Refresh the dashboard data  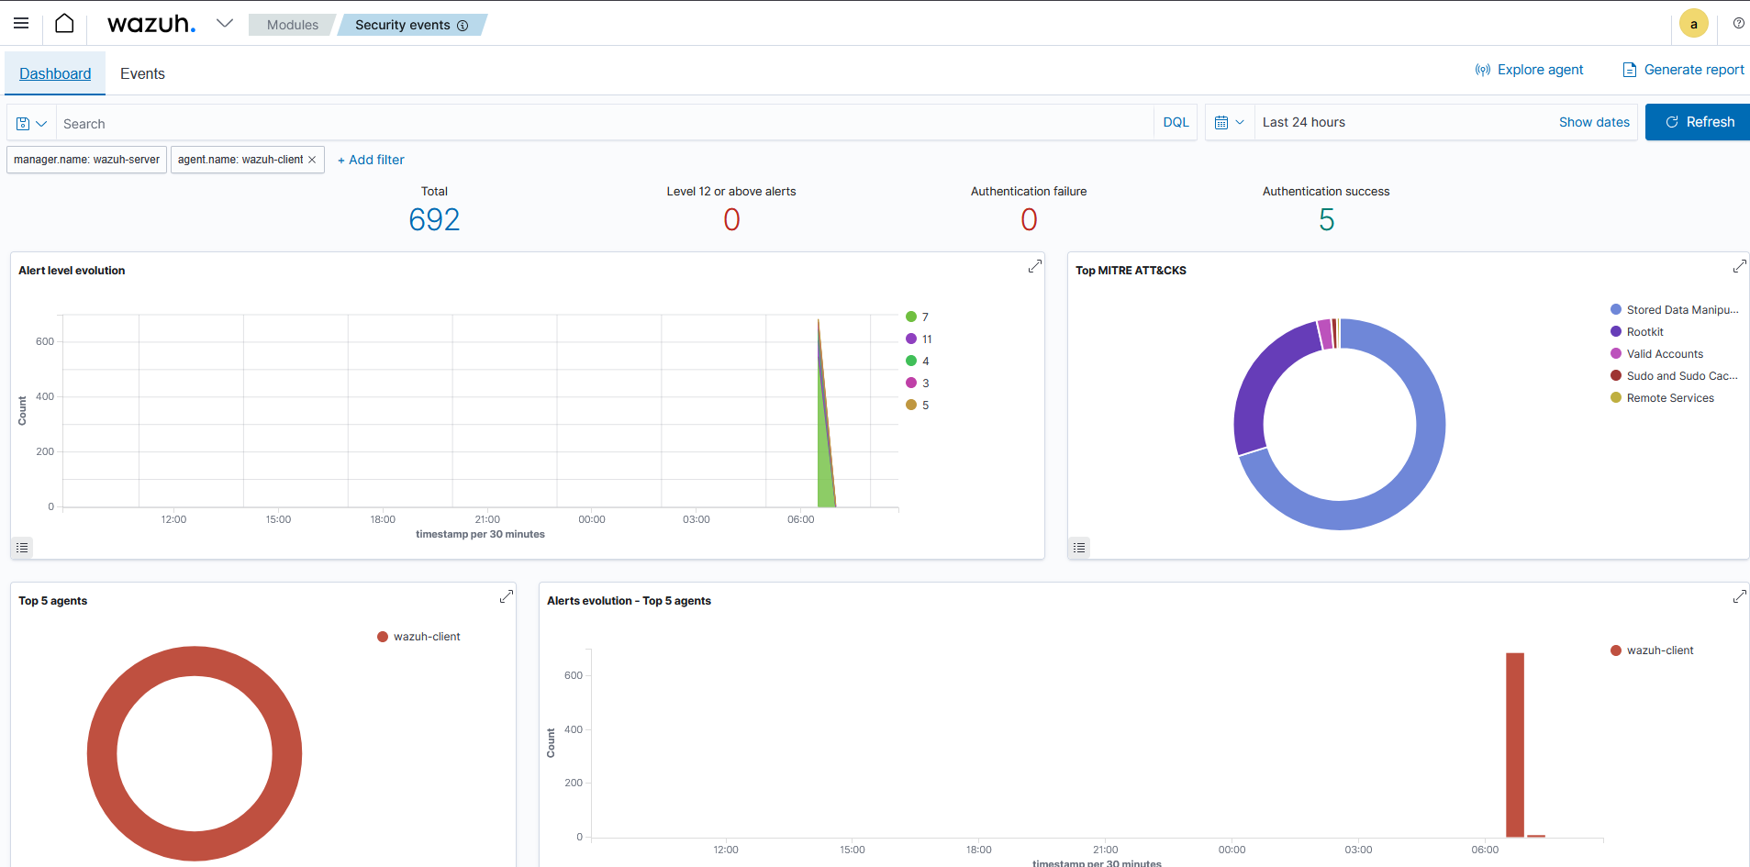tap(1698, 122)
